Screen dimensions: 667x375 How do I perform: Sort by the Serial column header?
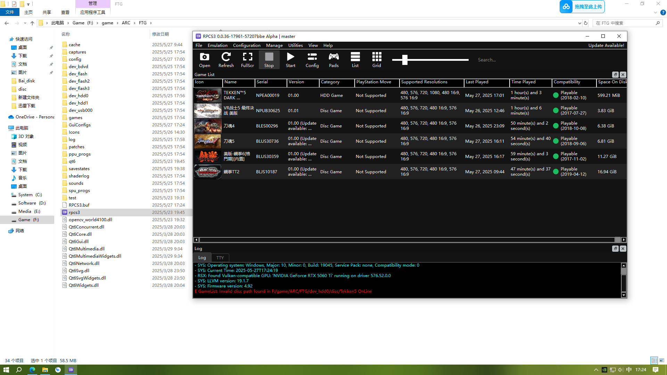(x=271, y=82)
